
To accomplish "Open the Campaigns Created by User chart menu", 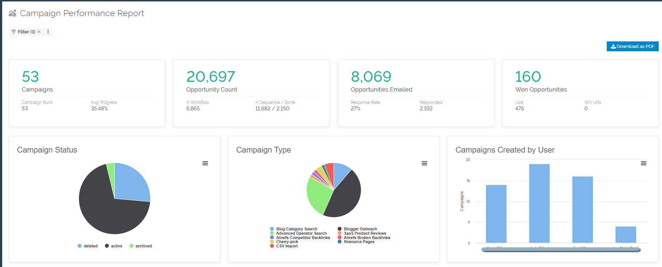I will pyautogui.click(x=643, y=163).
